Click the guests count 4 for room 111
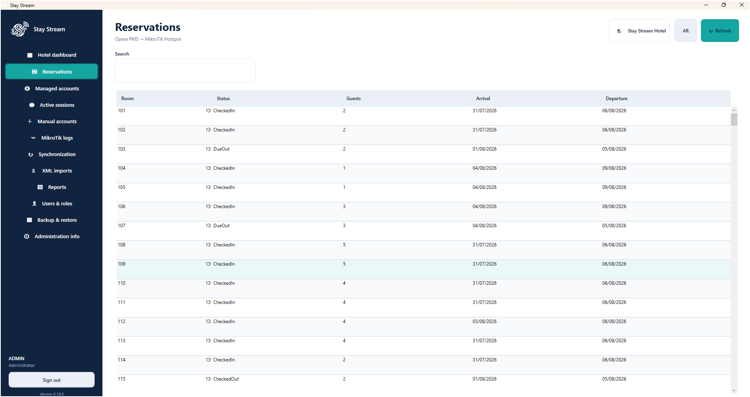Viewport: 750px width, 397px height. click(x=344, y=302)
